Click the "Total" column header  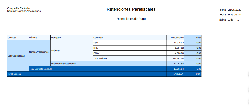[193, 38]
